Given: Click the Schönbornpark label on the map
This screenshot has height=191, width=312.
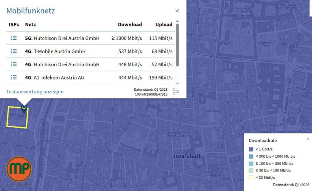Looking at the screenshot, I should (214, 111).
